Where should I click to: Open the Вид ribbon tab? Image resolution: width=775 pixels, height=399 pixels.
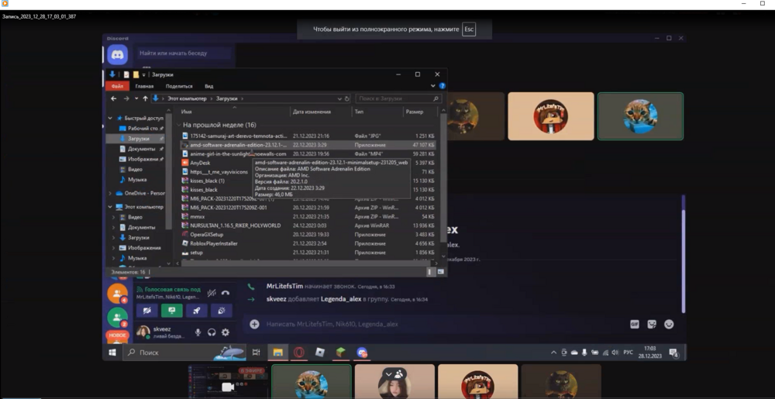pos(208,87)
